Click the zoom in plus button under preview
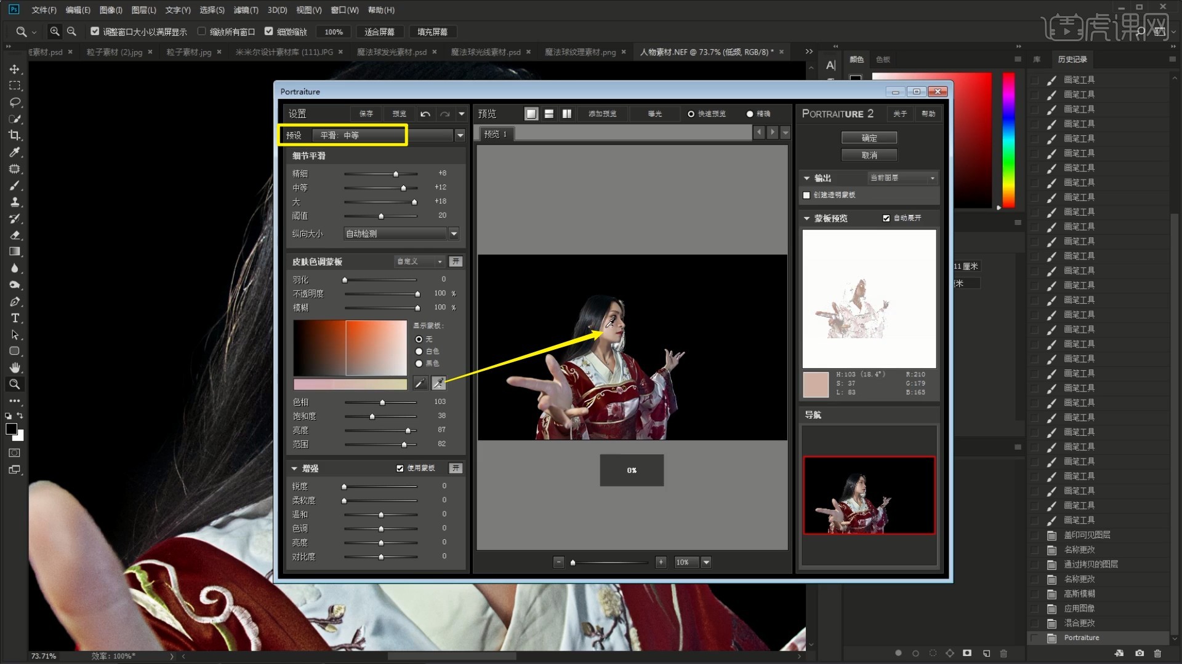The height and width of the screenshot is (664, 1182). click(x=661, y=562)
